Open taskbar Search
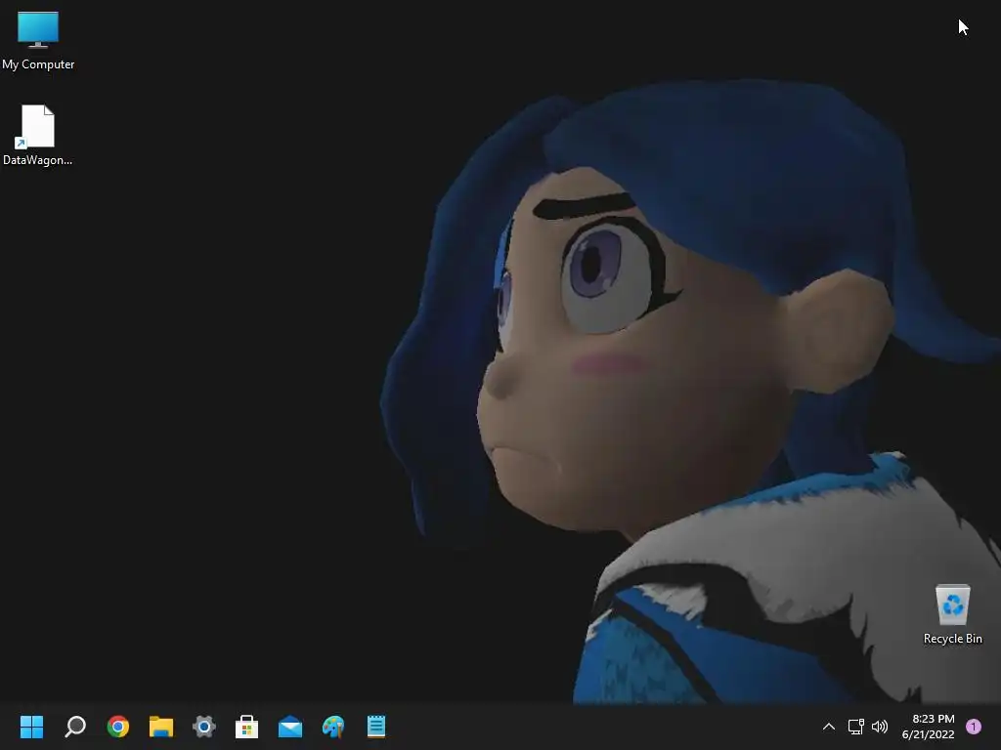 point(75,726)
